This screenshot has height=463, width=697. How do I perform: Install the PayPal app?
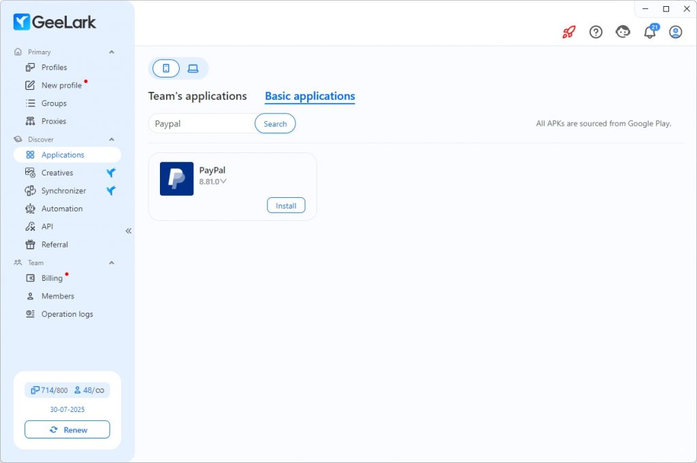point(286,205)
